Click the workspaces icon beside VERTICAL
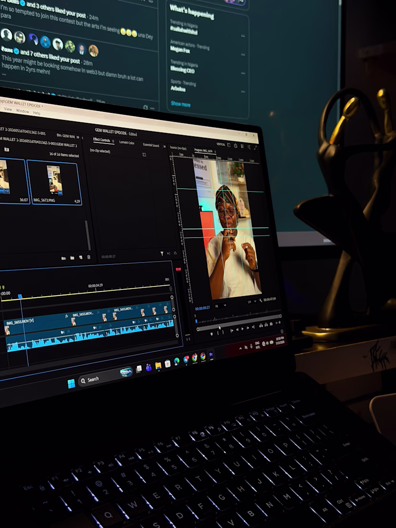The height and width of the screenshot is (528, 396). [228, 145]
